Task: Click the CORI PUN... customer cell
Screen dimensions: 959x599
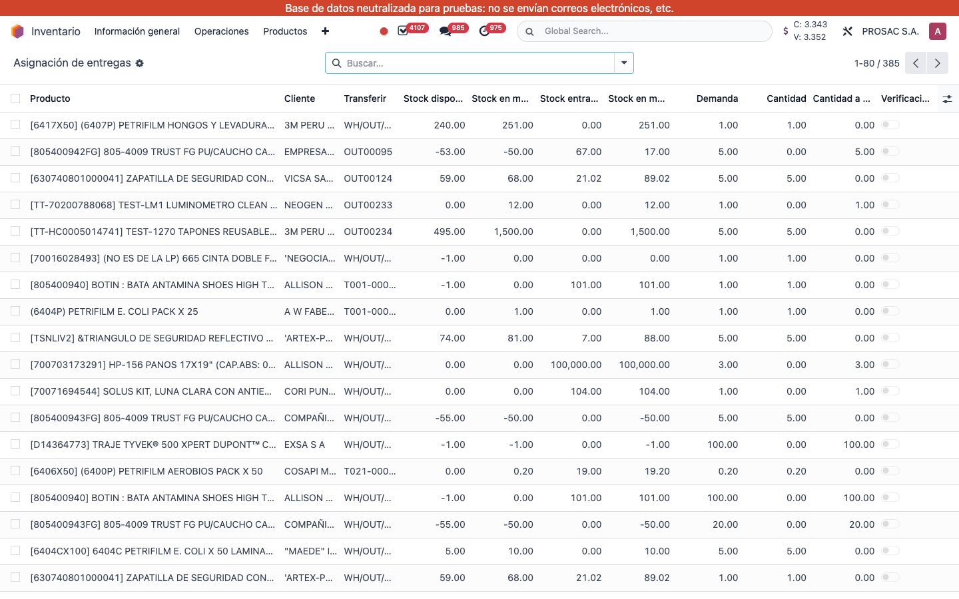Action: click(x=310, y=391)
